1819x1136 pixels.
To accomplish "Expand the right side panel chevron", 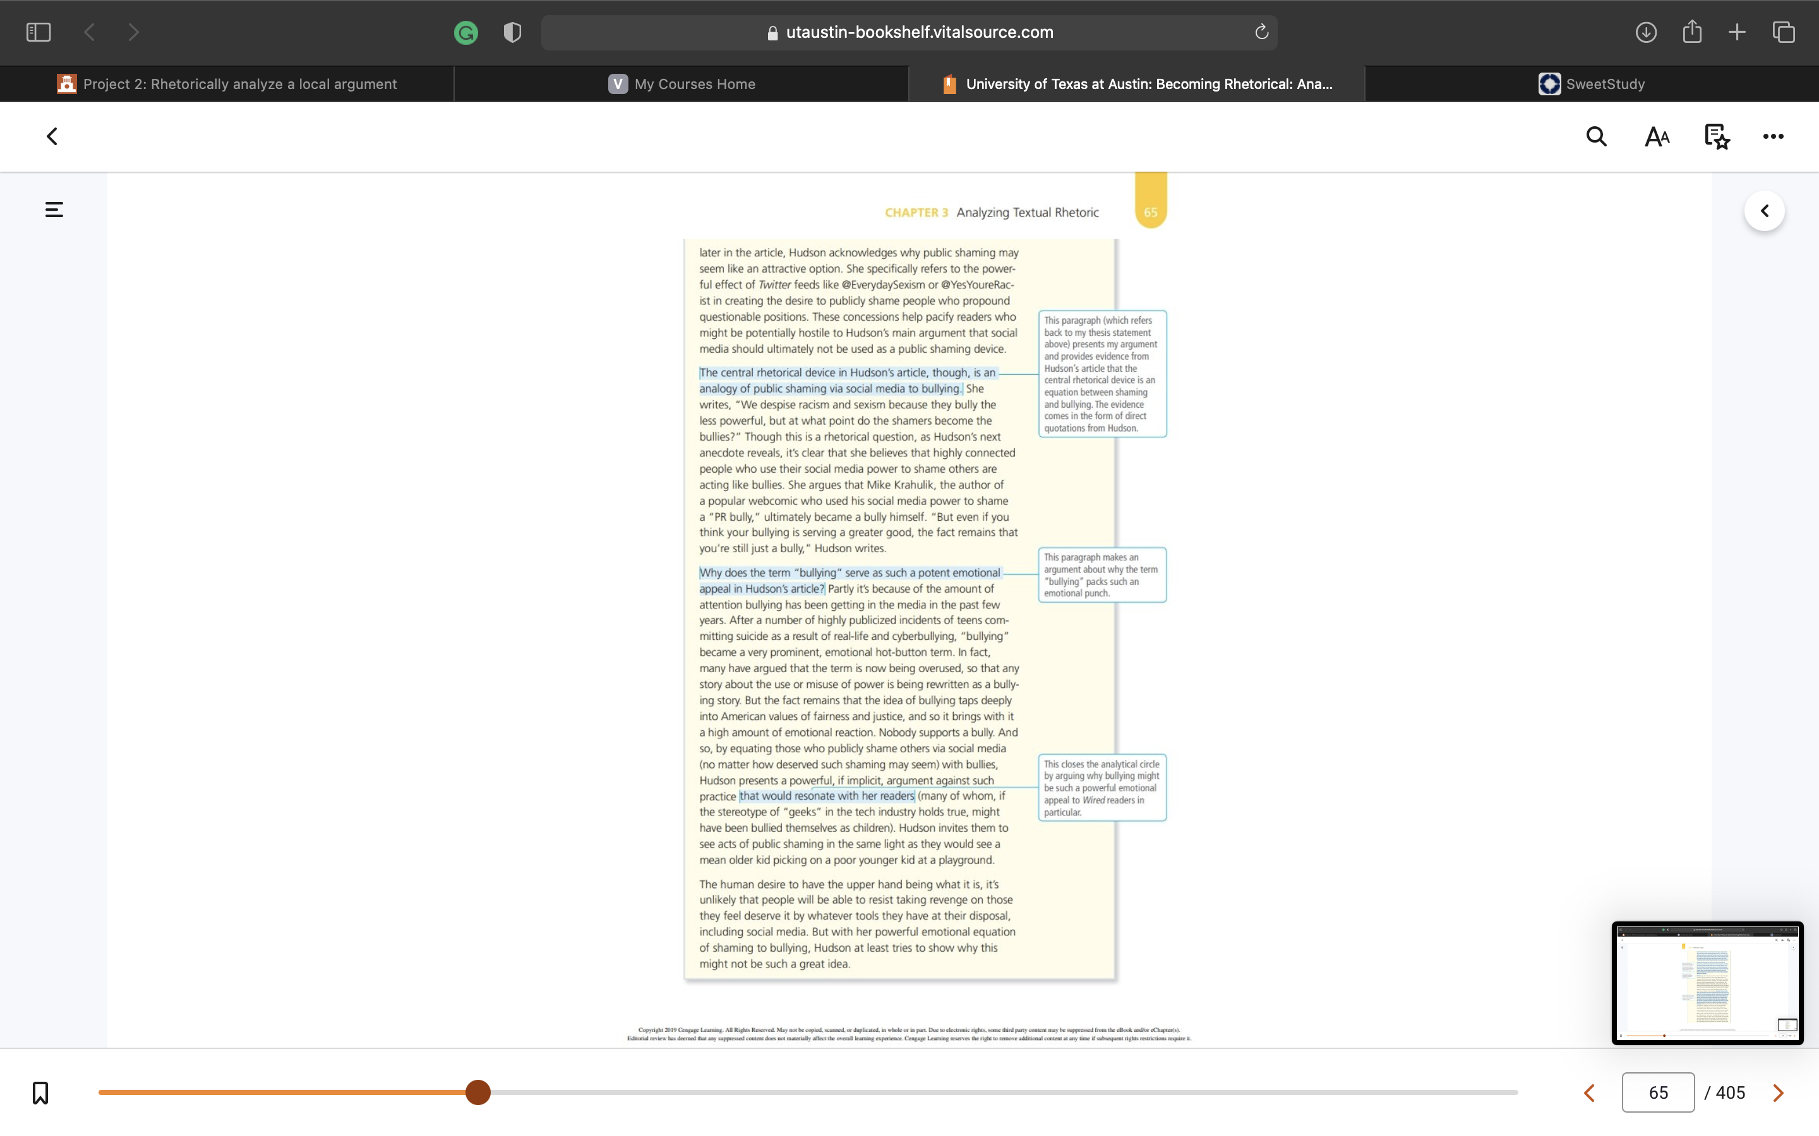I will pos(1764,211).
